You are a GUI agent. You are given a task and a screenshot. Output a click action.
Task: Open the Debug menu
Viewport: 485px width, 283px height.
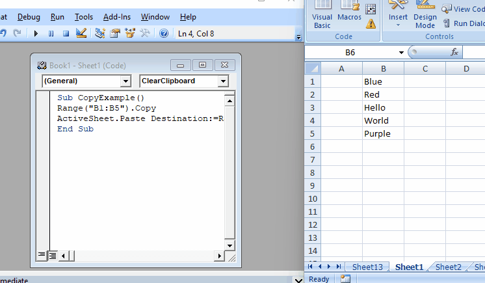(29, 17)
